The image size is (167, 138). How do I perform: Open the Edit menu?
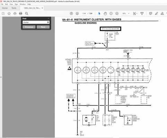pos(6,4)
